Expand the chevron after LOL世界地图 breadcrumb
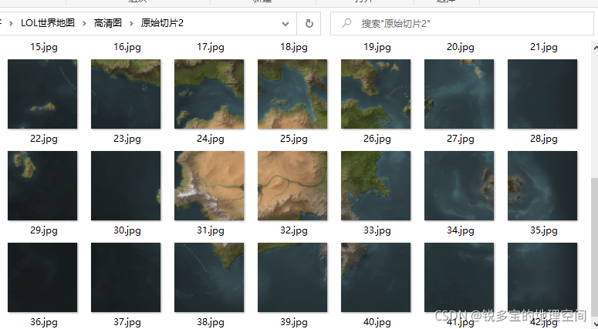598x329 pixels. click(84, 24)
